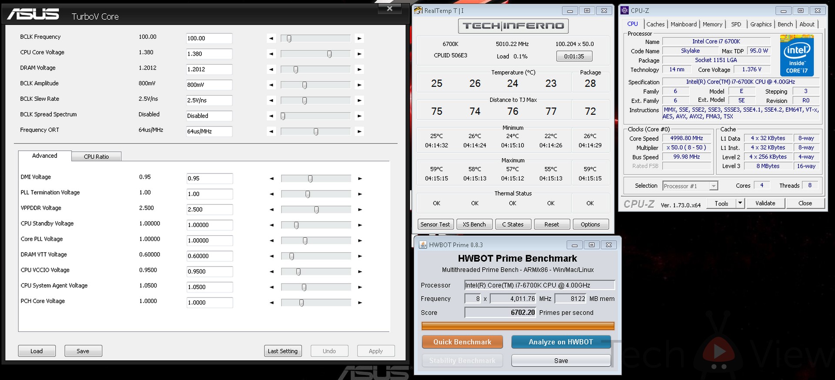835x380 pixels.
Task: Switch to the Advanced tab in TurboV Core
Action: pos(44,156)
